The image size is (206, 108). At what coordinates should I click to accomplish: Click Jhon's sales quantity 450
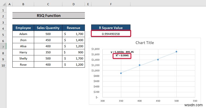pyautogui.click(x=48, y=40)
